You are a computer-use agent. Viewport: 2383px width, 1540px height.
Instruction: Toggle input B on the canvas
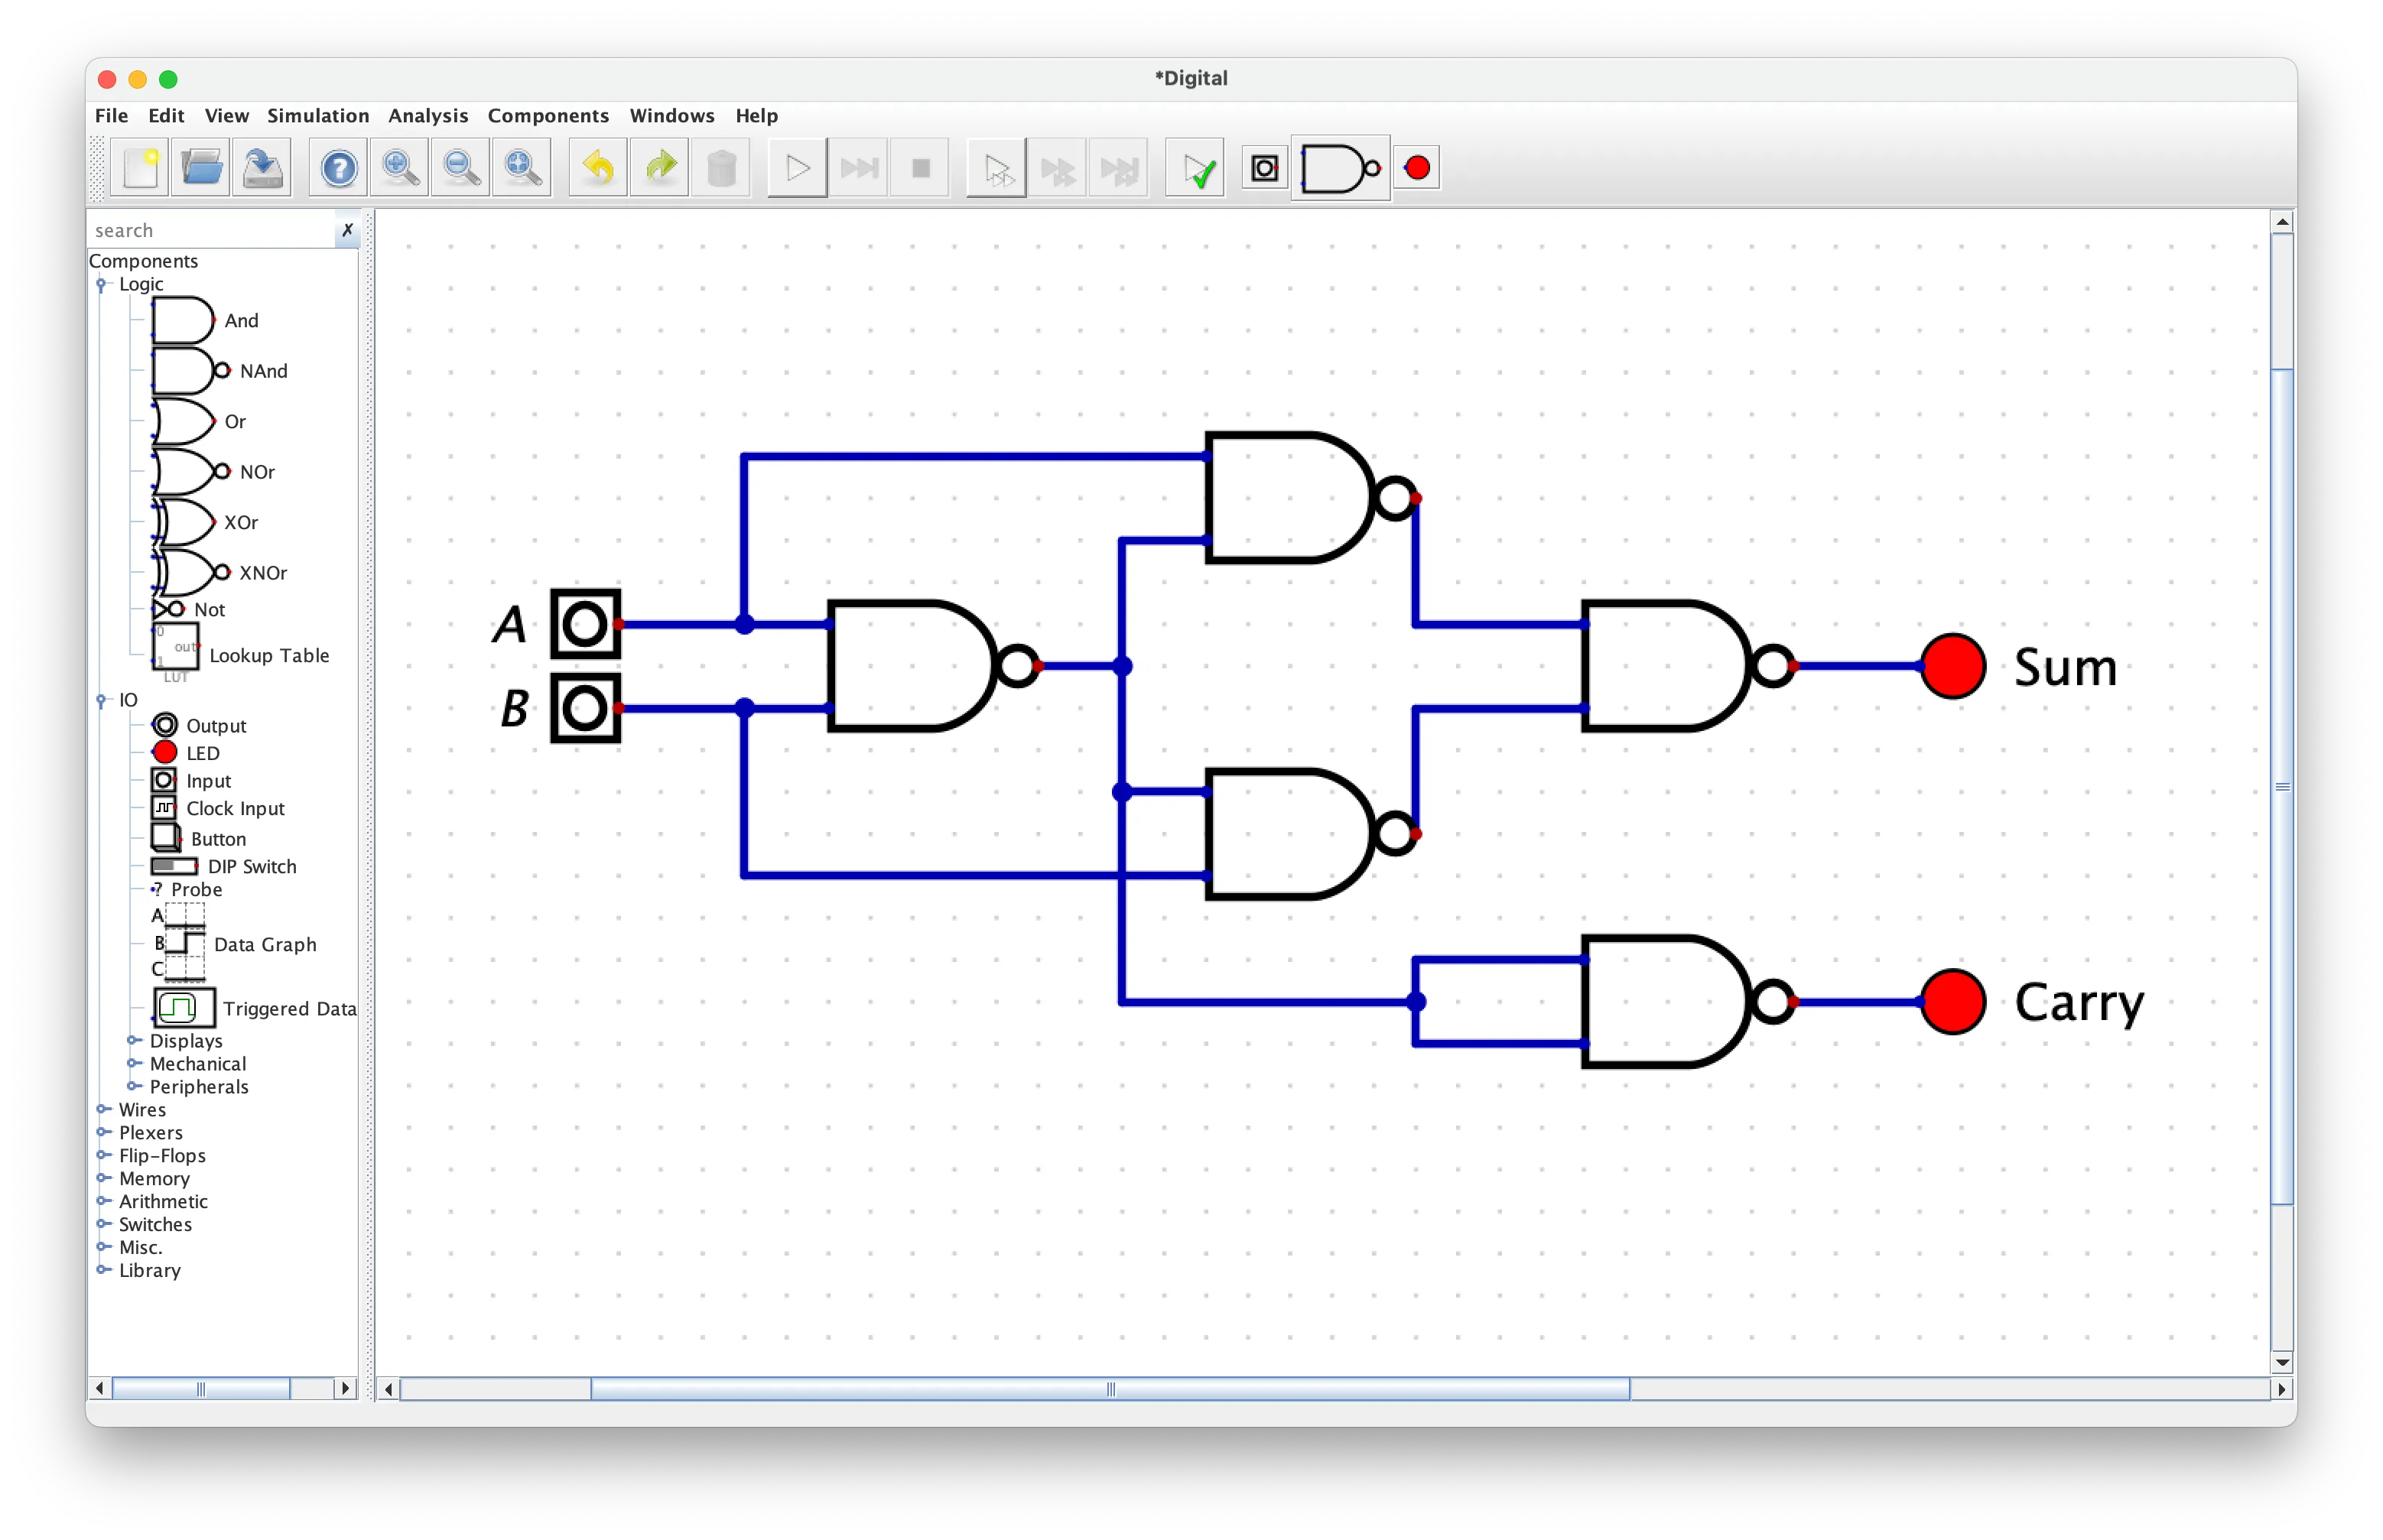586,709
